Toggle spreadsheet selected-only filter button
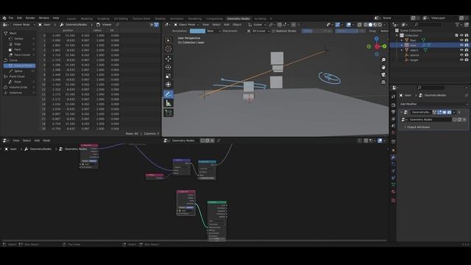 (x=152, y=24)
